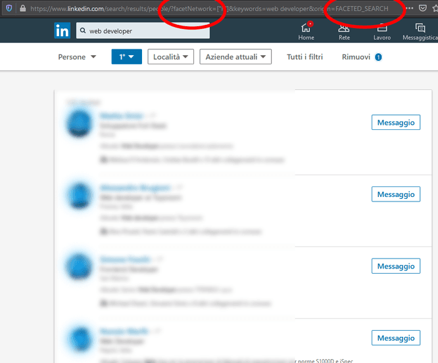438x363 pixels.
Task: Open Messaggistica in the navbar
Action: [x=420, y=32]
